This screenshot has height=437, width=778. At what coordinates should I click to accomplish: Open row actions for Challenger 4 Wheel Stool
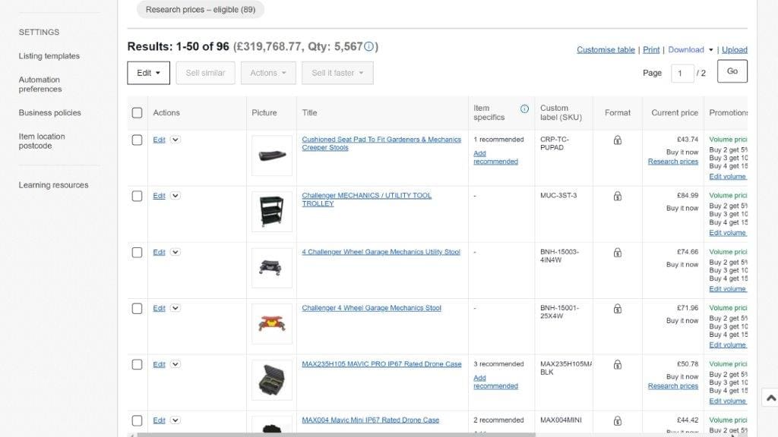176,308
